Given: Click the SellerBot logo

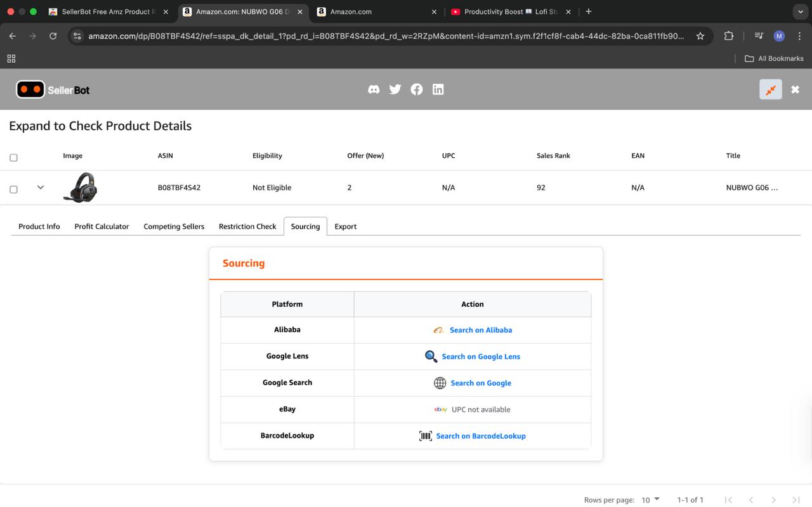Looking at the screenshot, I should [x=53, y=90].
